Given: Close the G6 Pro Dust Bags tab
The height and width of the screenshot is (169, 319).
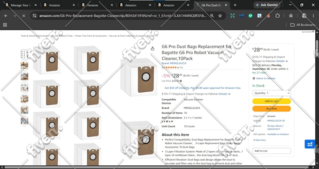Looking at the screenshot, I should coord(226,5).
